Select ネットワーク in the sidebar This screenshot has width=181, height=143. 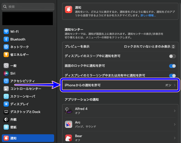click(x=28, y=47)
